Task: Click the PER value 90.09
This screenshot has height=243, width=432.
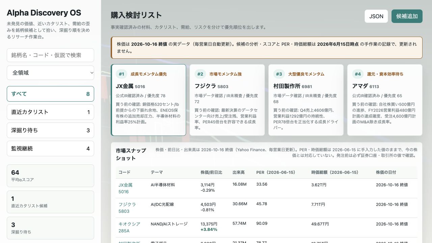Action: 262,223
